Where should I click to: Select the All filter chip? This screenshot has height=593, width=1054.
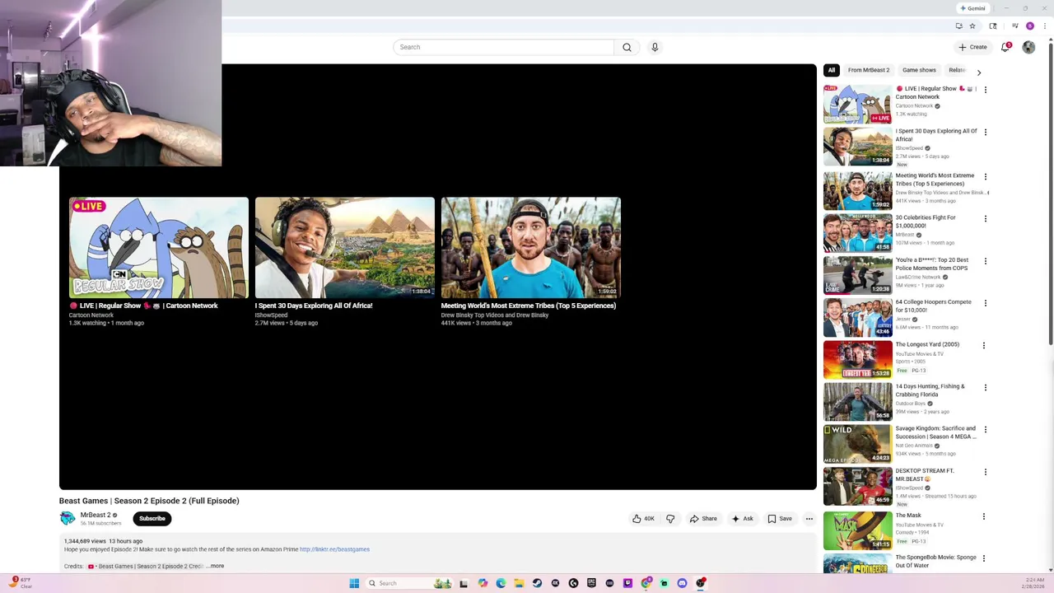(x=832, y=70)
